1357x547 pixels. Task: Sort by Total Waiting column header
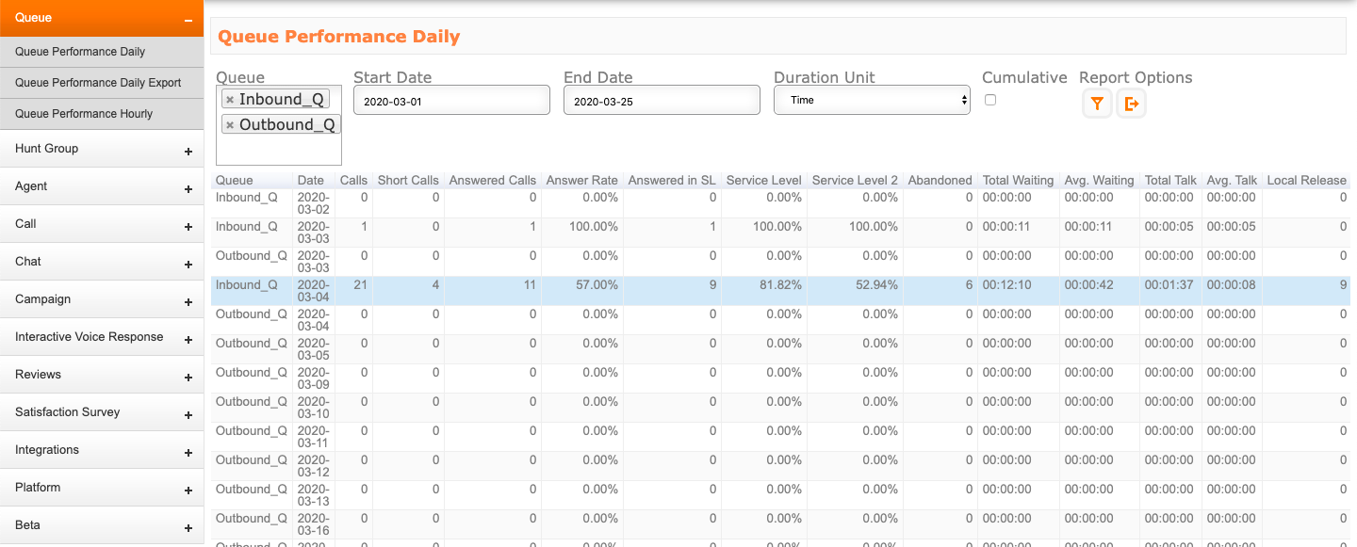coord(1018,180)
